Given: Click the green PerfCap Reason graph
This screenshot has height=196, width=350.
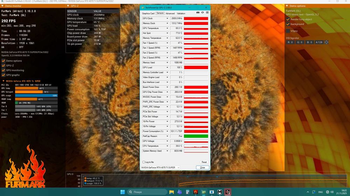Looking at the screenshot, I should [x=196, y=136].
